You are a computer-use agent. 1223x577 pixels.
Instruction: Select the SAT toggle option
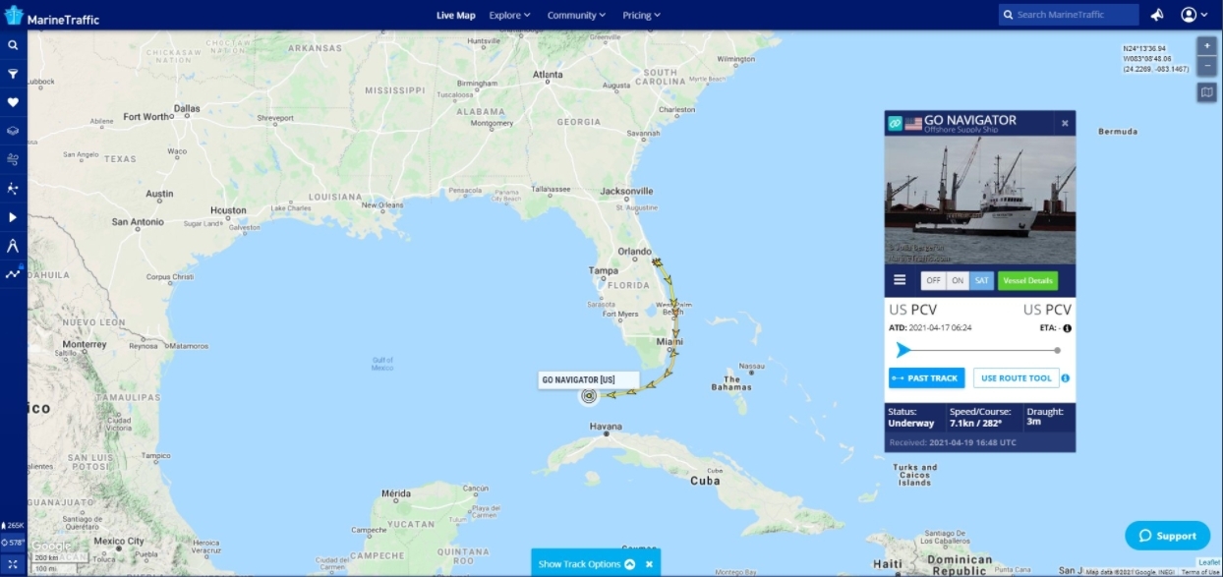(x=981, y=280)
